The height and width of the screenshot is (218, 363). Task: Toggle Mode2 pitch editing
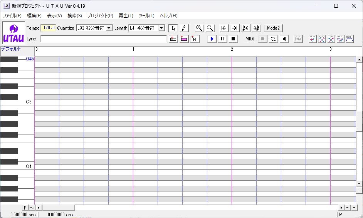coord(273,28)
